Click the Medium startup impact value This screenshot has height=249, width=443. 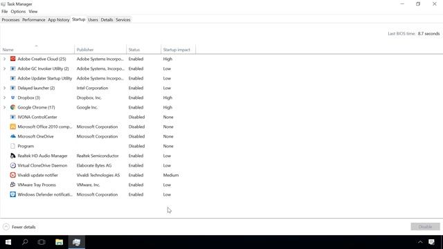pos(171,175)
